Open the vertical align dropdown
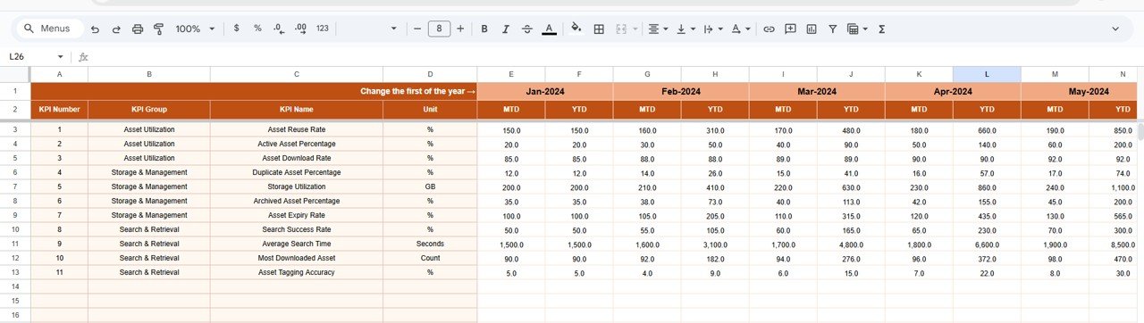 686,29
